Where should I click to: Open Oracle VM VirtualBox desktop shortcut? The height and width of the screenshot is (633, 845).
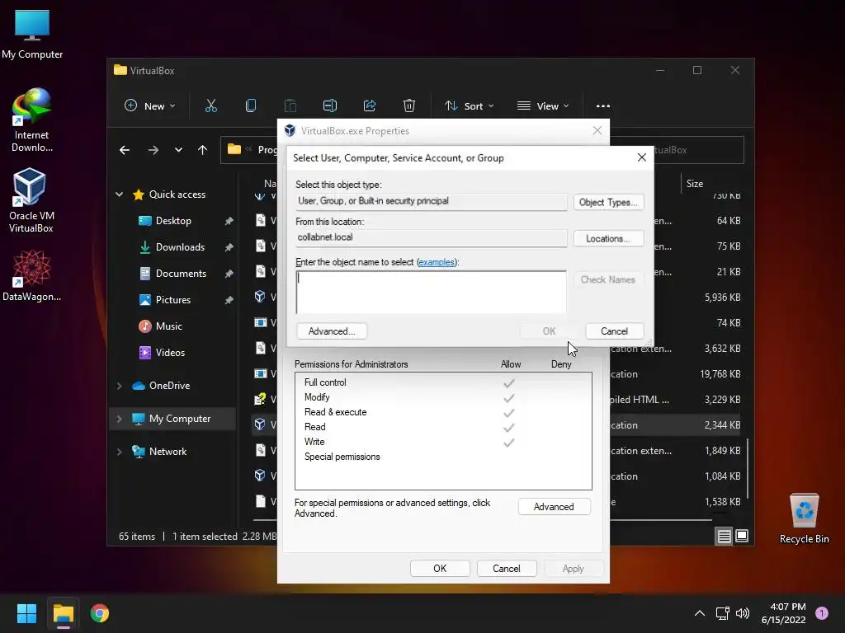point(31,199)
